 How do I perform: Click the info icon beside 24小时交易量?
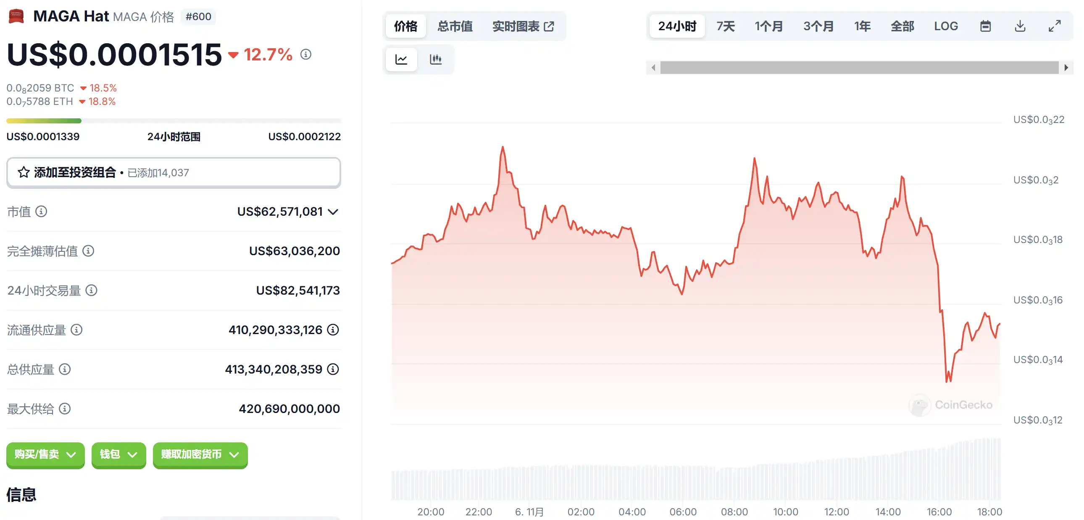click(x=91, y=290)
